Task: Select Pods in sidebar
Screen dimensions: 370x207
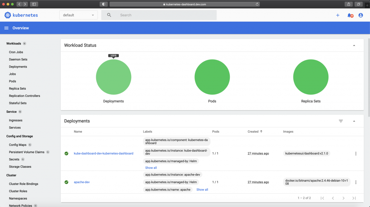Action: click(13, 81)
